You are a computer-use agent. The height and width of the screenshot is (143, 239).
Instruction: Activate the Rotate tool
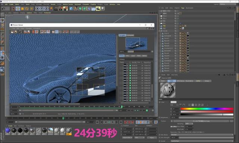pos(27,9)
